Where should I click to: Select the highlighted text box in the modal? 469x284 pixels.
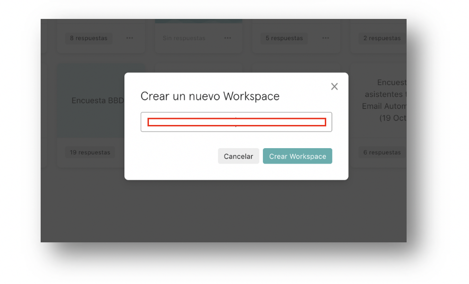point(236,122)
